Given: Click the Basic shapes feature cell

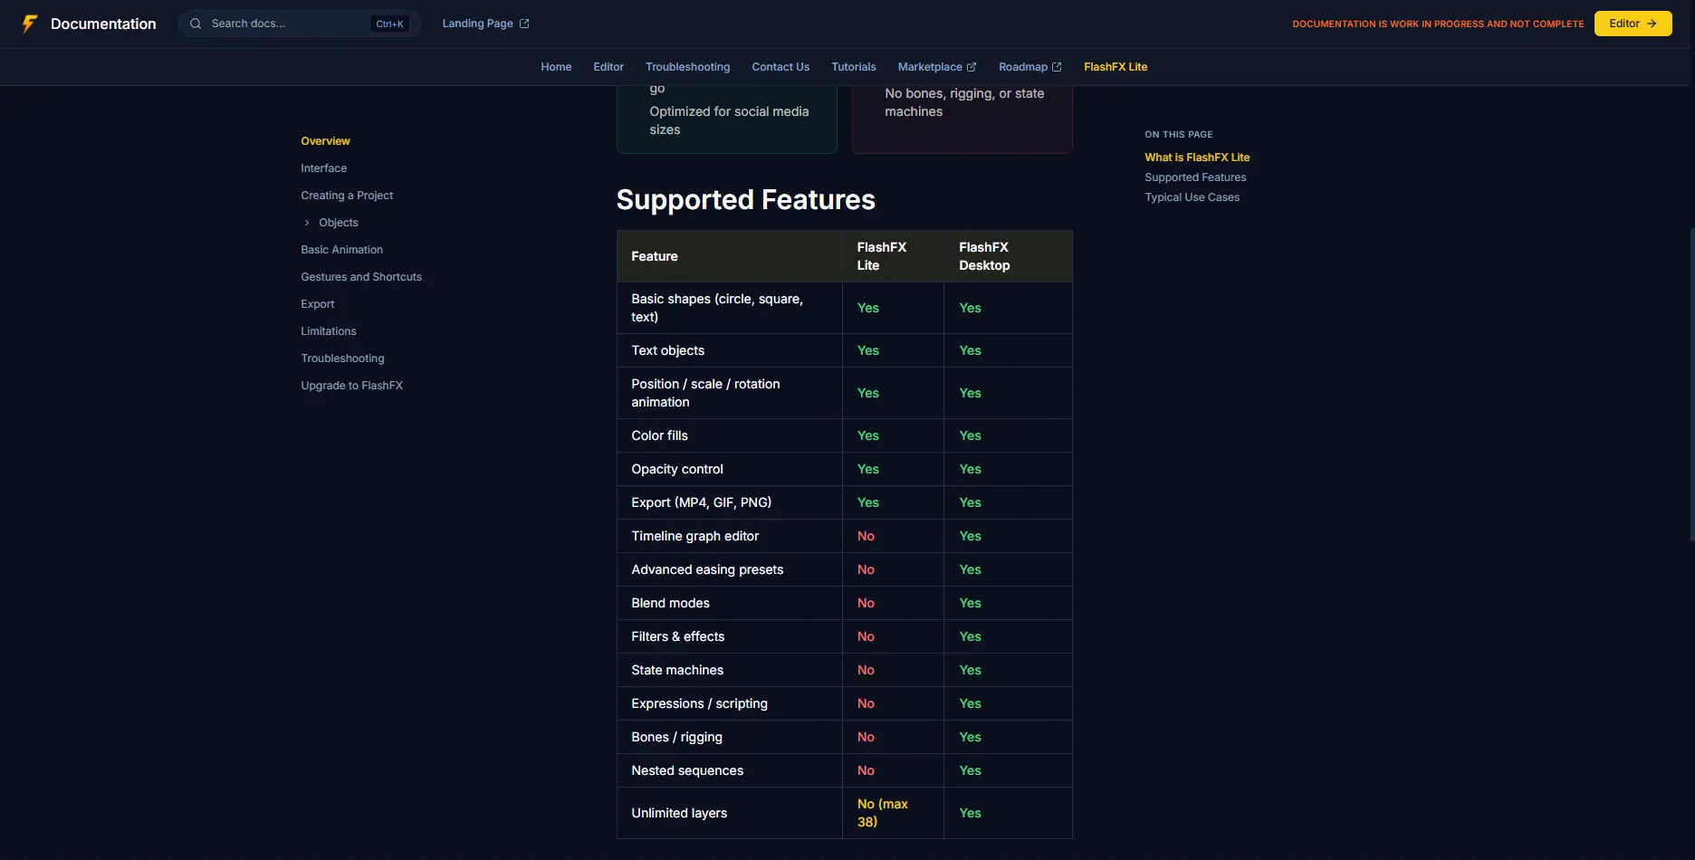Looking at the screenshot, I should [x=730, y=308].
